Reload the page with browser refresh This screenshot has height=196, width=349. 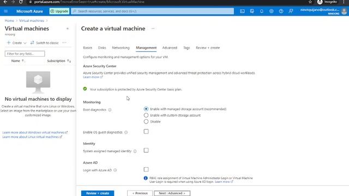21,2
